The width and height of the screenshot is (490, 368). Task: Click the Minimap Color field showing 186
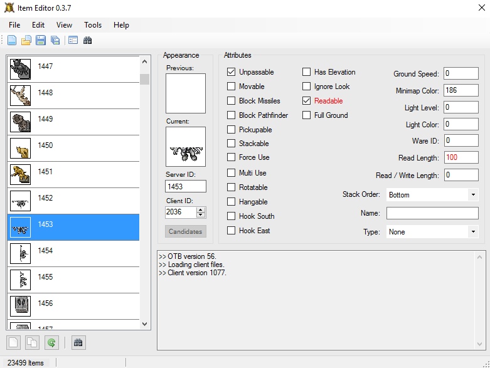[461, 90]
